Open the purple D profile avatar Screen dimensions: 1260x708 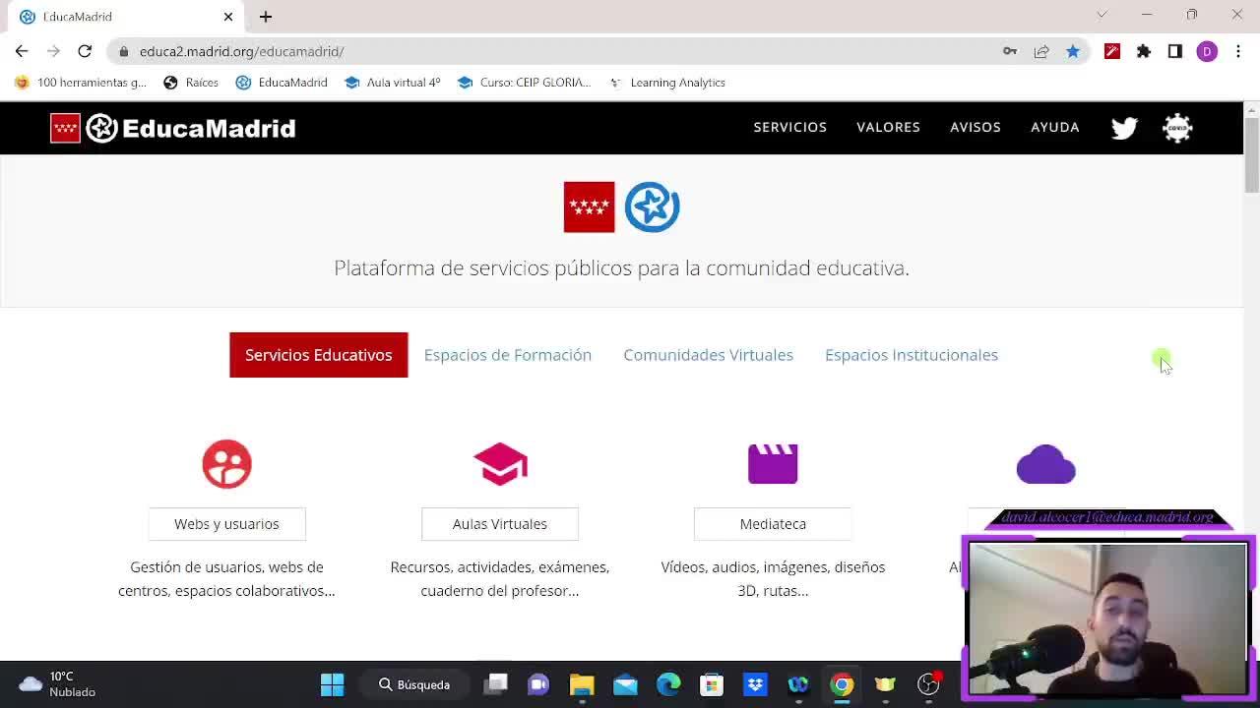point(1207,51)
